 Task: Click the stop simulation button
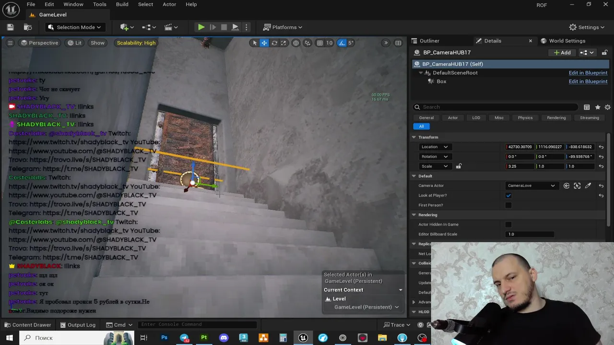[x=224, y=27]
